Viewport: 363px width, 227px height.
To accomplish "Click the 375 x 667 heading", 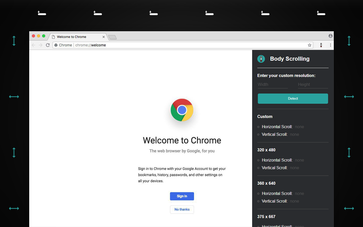I will pos(266,217).
